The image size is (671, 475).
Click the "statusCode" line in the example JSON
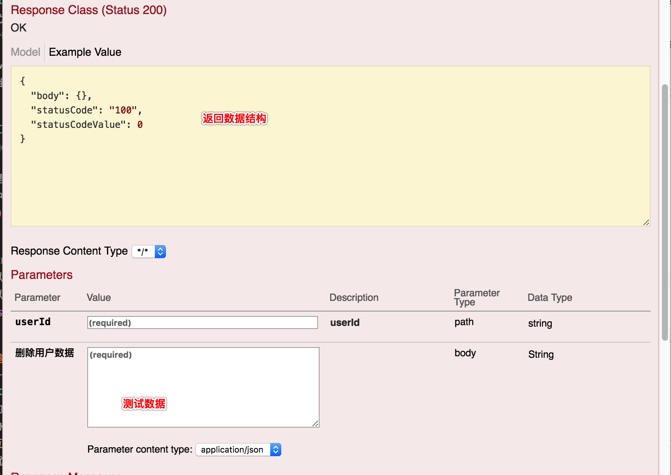point(86,110)
